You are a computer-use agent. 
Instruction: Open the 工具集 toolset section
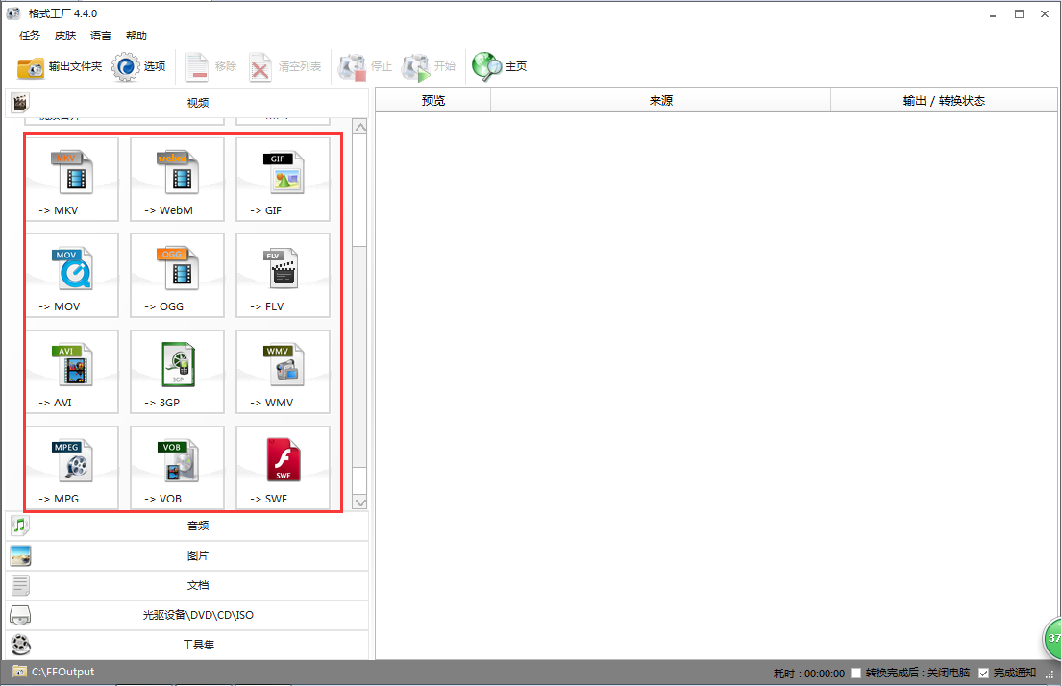(197, 645)
